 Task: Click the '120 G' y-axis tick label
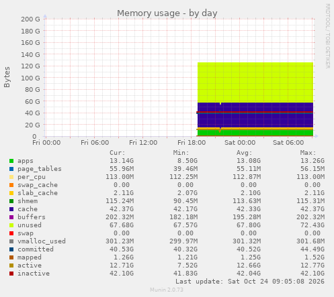(30, 66)
